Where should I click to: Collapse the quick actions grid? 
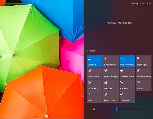pyautogui.click(x=91, y=51)
